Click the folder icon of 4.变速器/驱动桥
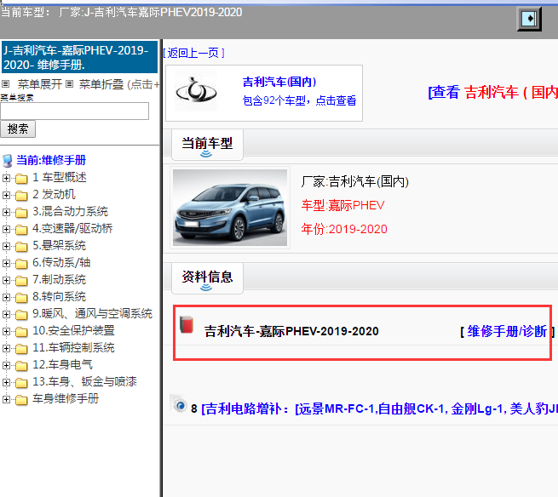The image size is (558, 497). 21,229
